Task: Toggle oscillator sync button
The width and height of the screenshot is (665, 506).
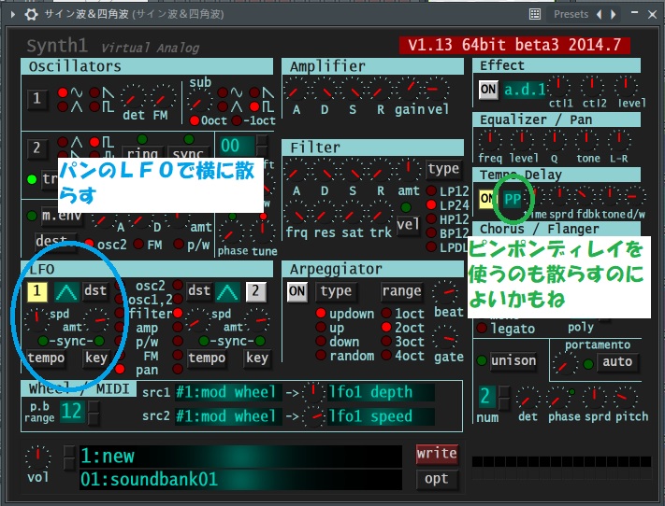Action: (x=188, y=153)
